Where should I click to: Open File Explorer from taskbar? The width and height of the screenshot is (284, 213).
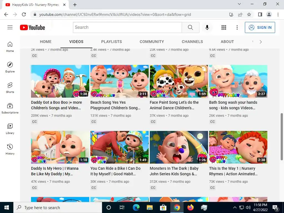coord(149,207)
